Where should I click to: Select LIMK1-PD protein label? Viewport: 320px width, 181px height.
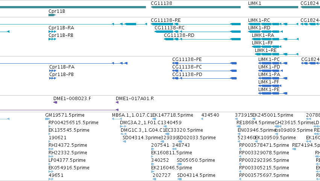[x=269, y=67]
